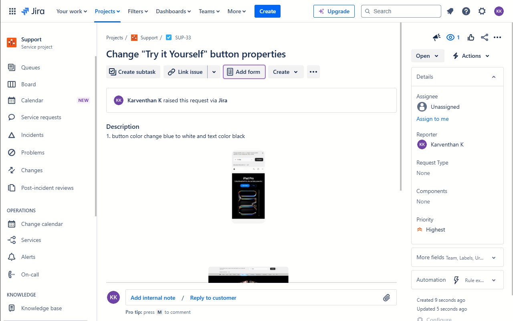The height and width of the screenshot is (321, 513).
Task: Click inside the Search field
Action: (401, 11)
